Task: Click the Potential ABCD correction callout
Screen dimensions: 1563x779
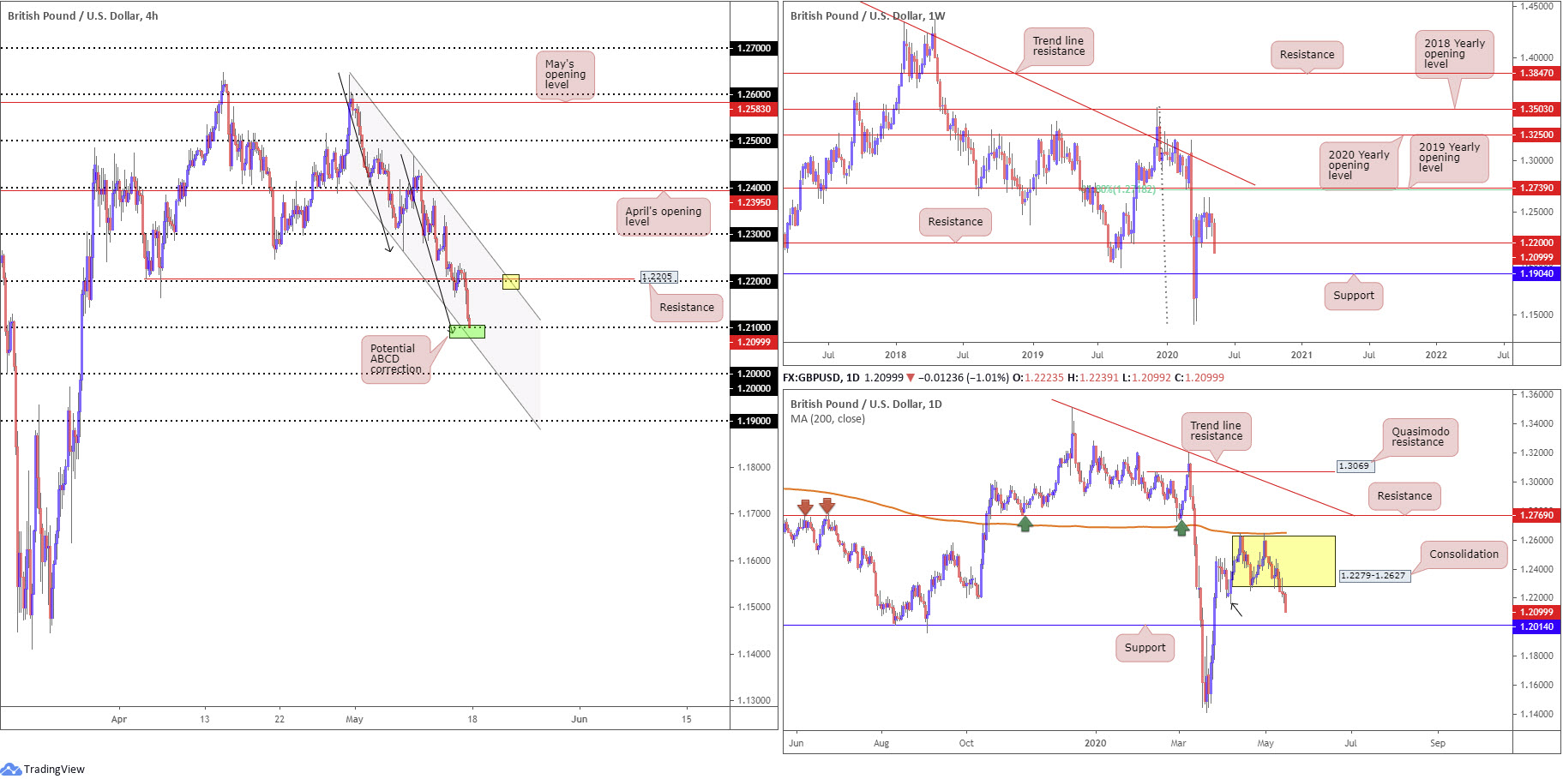Action: tap(395, 359)
